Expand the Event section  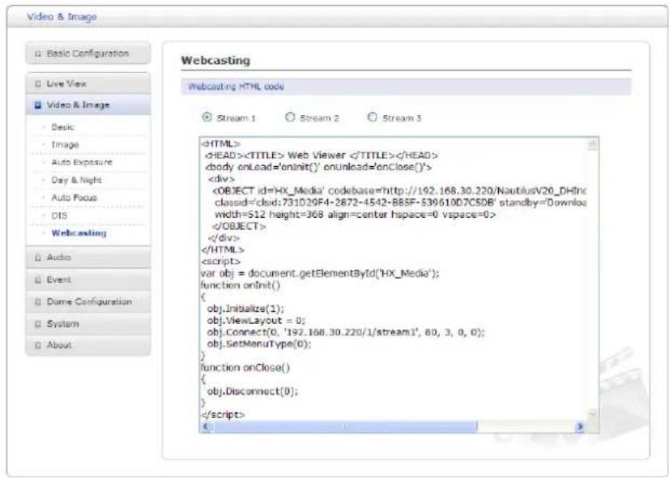[88, 280]
